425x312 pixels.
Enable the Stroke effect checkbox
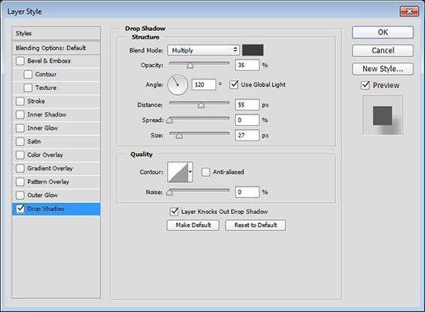pyautogui.click(x=20, y=101)
